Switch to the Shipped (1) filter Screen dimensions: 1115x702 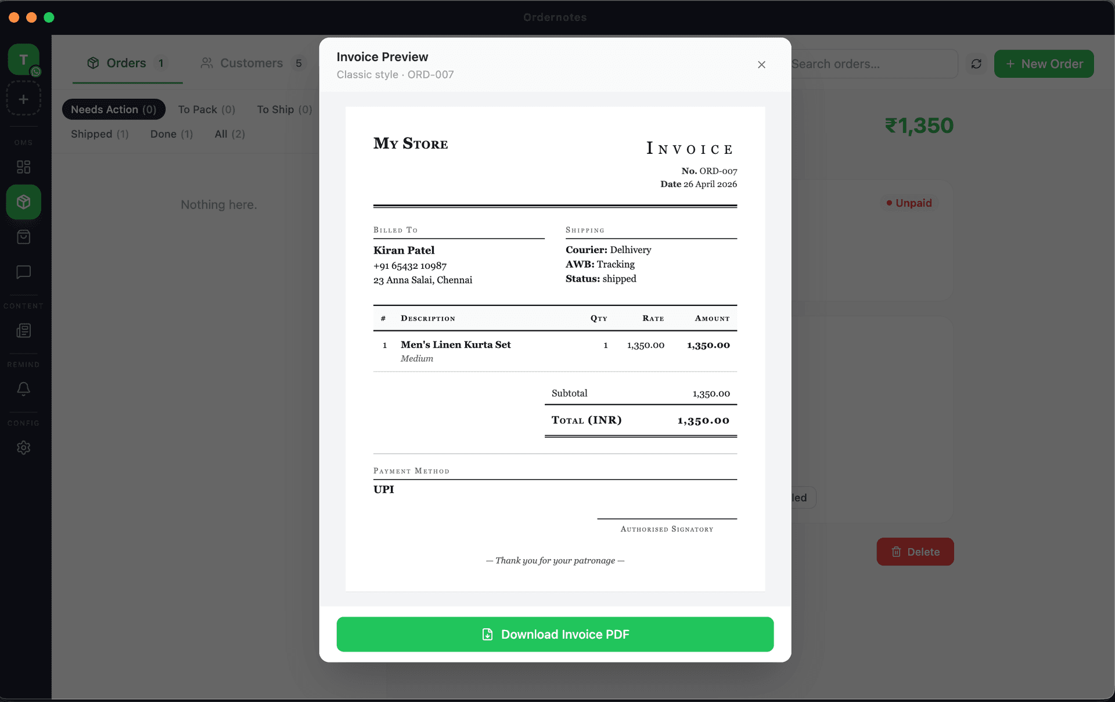[99, 134]
